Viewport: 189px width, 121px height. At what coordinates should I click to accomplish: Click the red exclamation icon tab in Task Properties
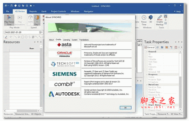(176, 47)
